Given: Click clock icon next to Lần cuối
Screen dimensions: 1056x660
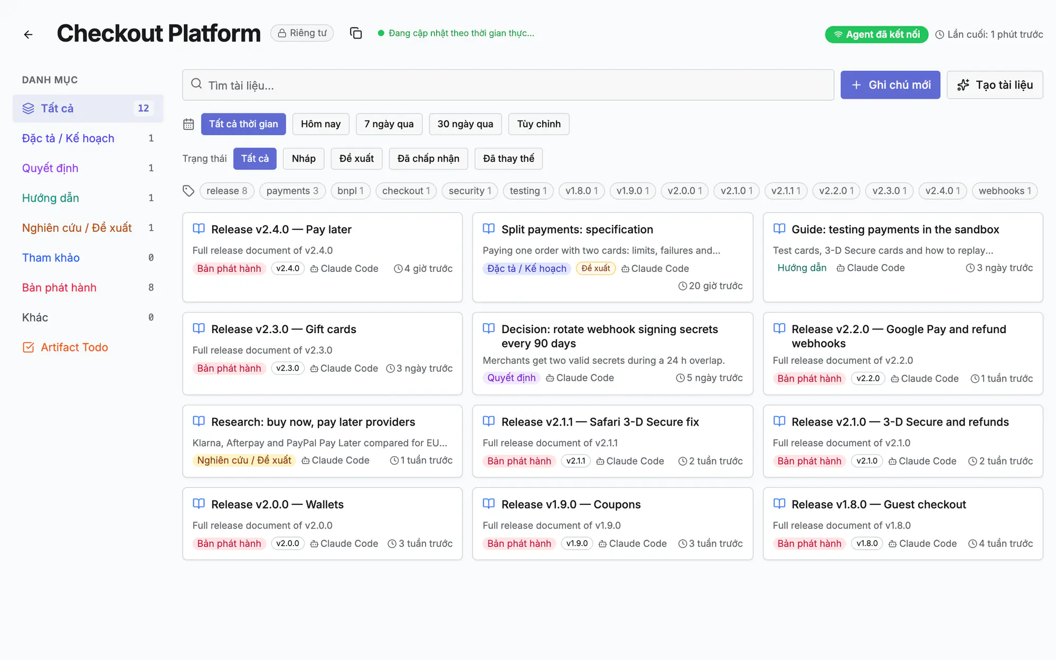Looking at the screenshot, I should point(940,35).
